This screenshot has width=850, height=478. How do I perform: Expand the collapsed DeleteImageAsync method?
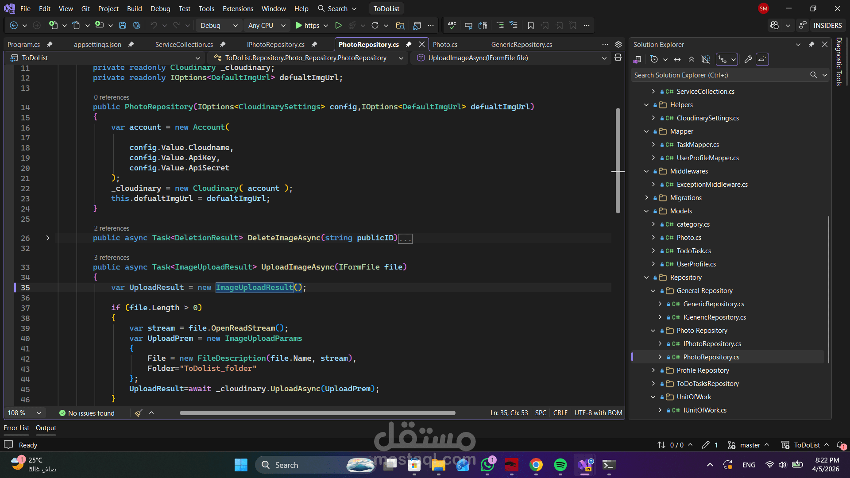pyautogui.click(x=48, y=238)
